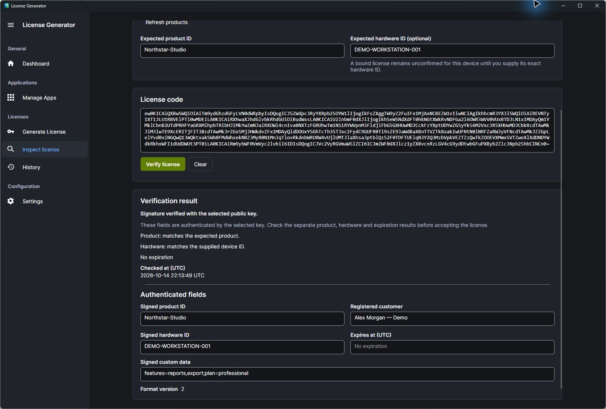Screen dimensions: 606x409
Task: Click the Verify license button
Action: 163,164
